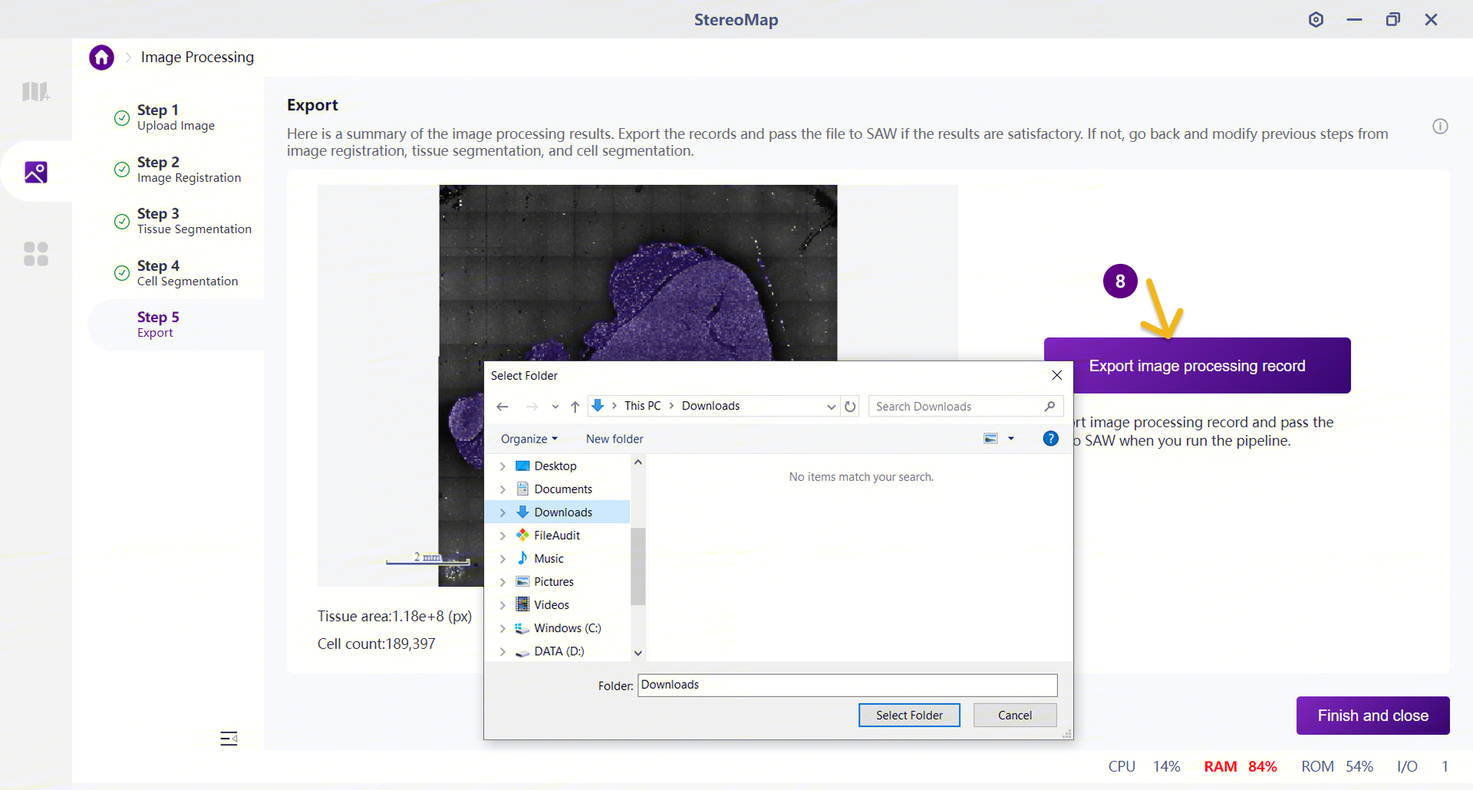This screenshot has height=790, width=1473.
Task: Click Finish and close button
Action: pos(1372,716)
